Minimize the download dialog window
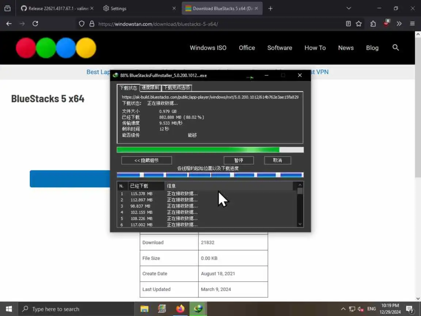Screen dimensions: 421x316 point(266,75)
